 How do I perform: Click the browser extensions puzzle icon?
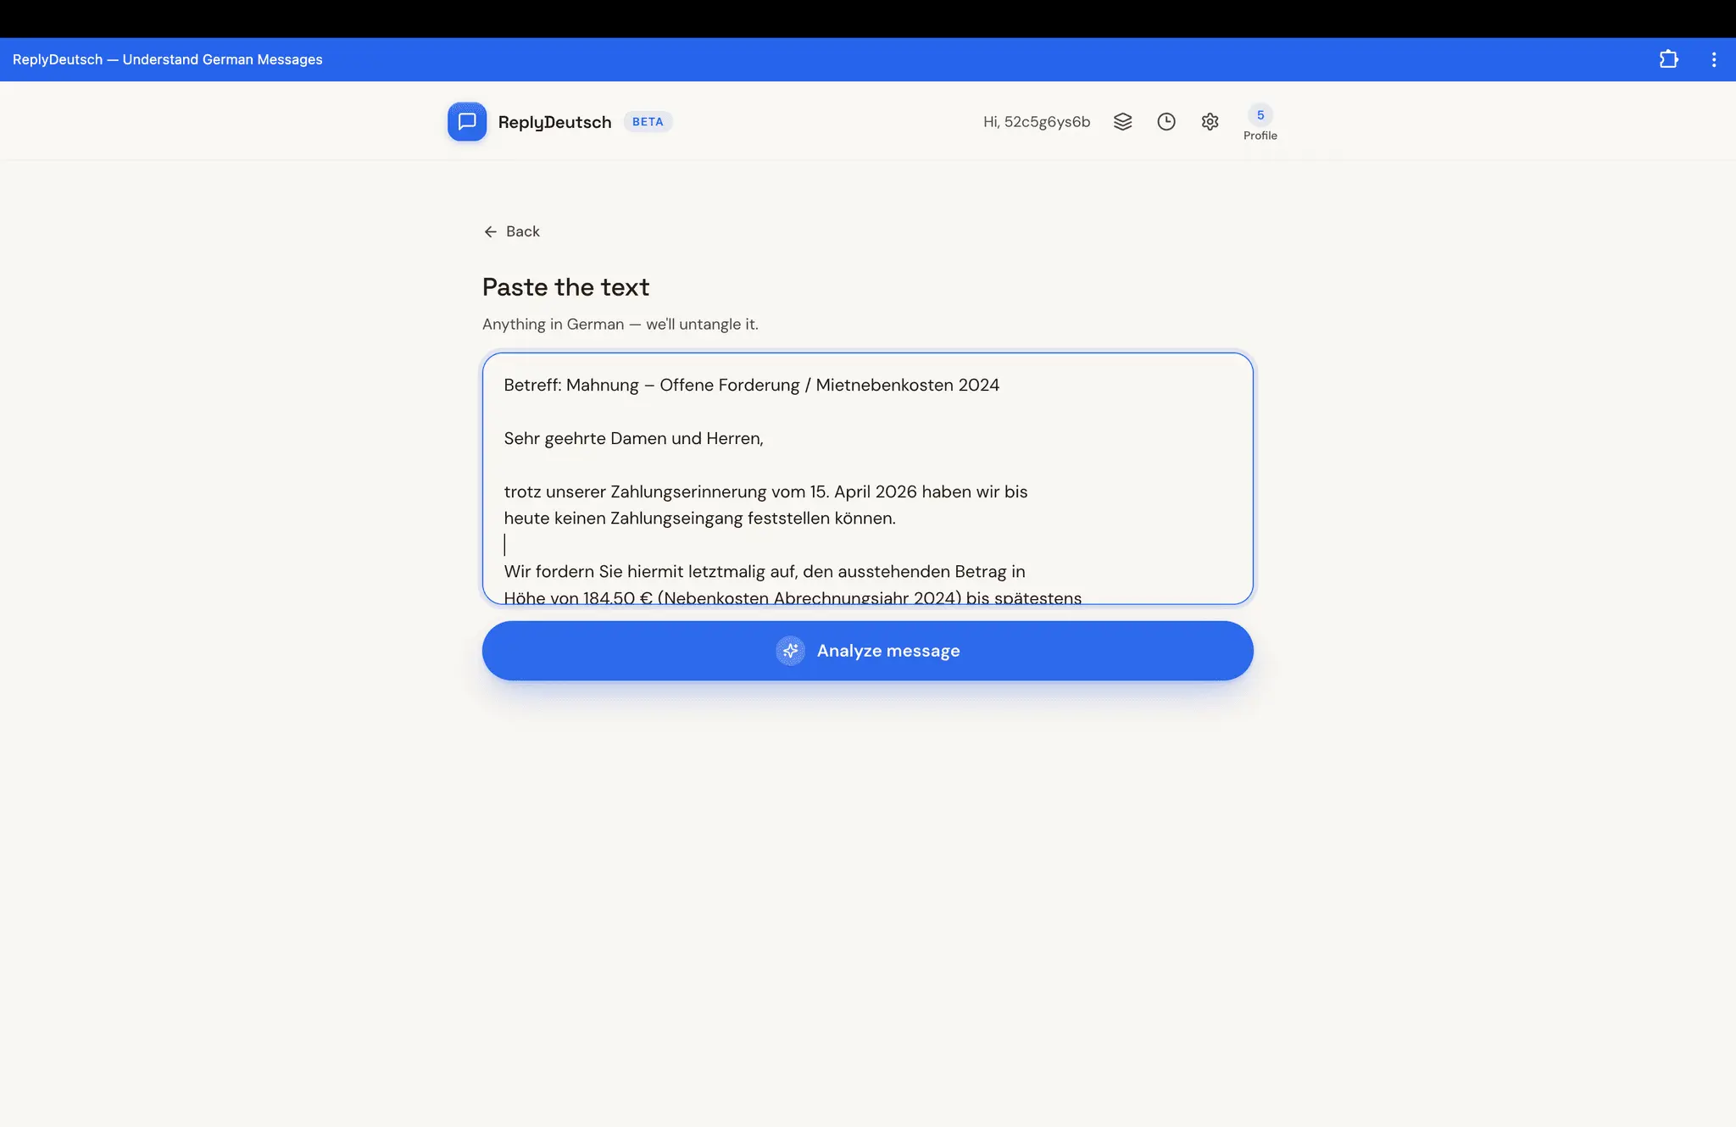point(1668,59)
